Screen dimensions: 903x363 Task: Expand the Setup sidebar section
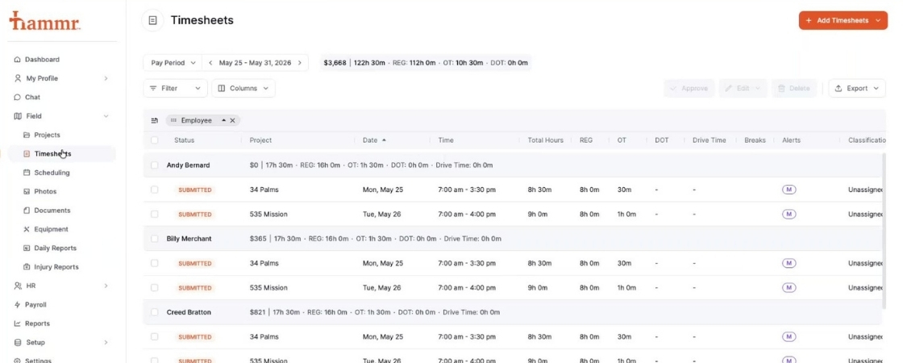pos(106,342)
